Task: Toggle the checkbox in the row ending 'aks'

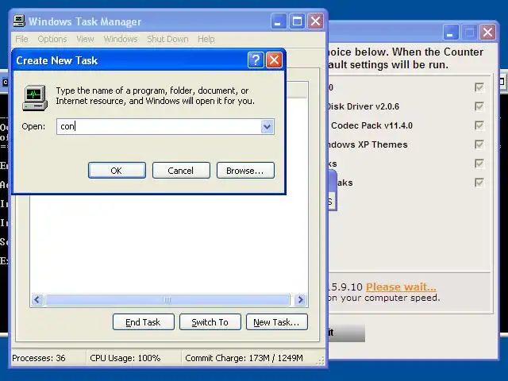Action: (479, 183)
